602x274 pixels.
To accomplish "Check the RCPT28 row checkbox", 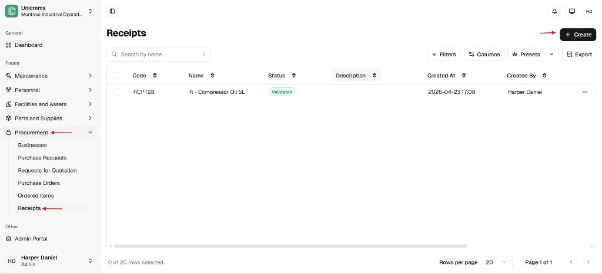I will tap(117, 92).
